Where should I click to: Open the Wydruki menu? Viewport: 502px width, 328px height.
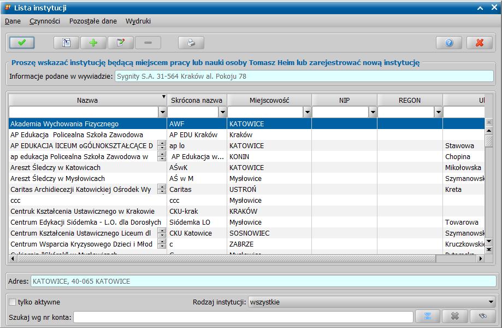(138, 21)
